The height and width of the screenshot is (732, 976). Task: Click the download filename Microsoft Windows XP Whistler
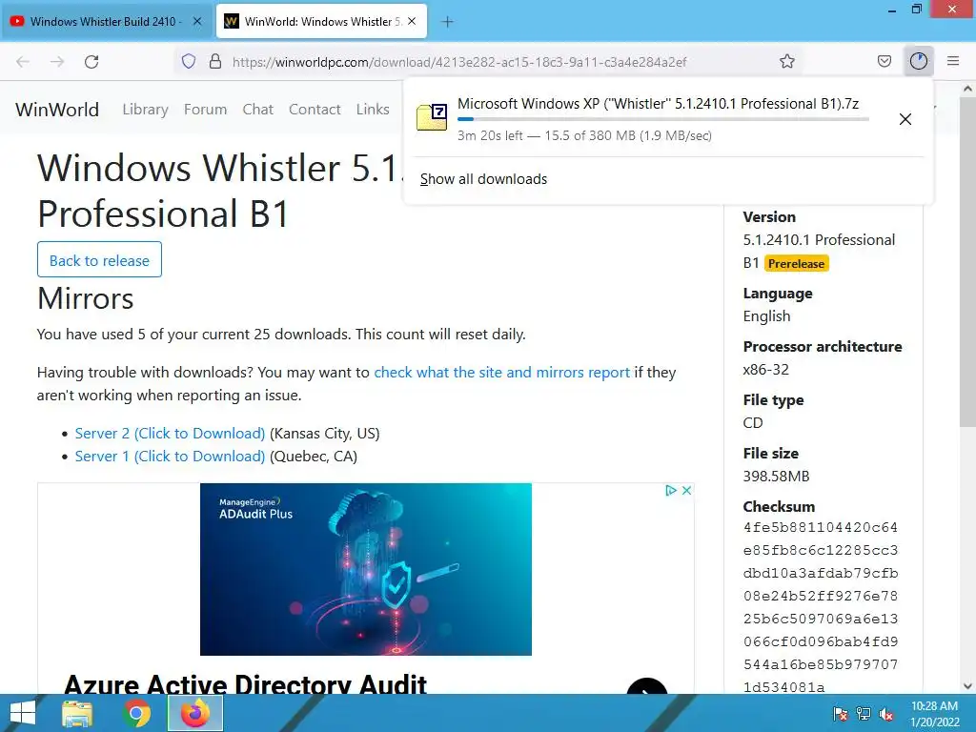[x=658, y=103]
